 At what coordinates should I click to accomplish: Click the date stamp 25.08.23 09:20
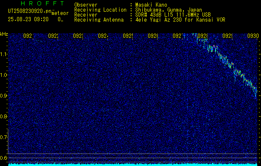[28, 20]
